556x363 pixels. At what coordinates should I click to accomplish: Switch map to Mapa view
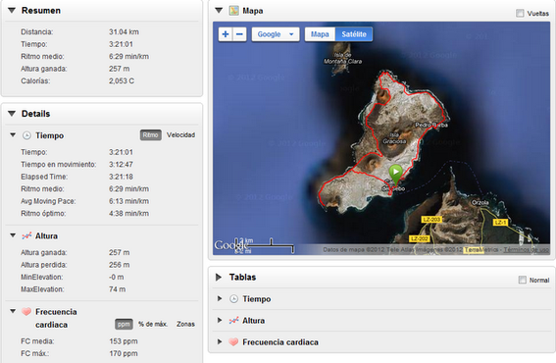[320, 34]
